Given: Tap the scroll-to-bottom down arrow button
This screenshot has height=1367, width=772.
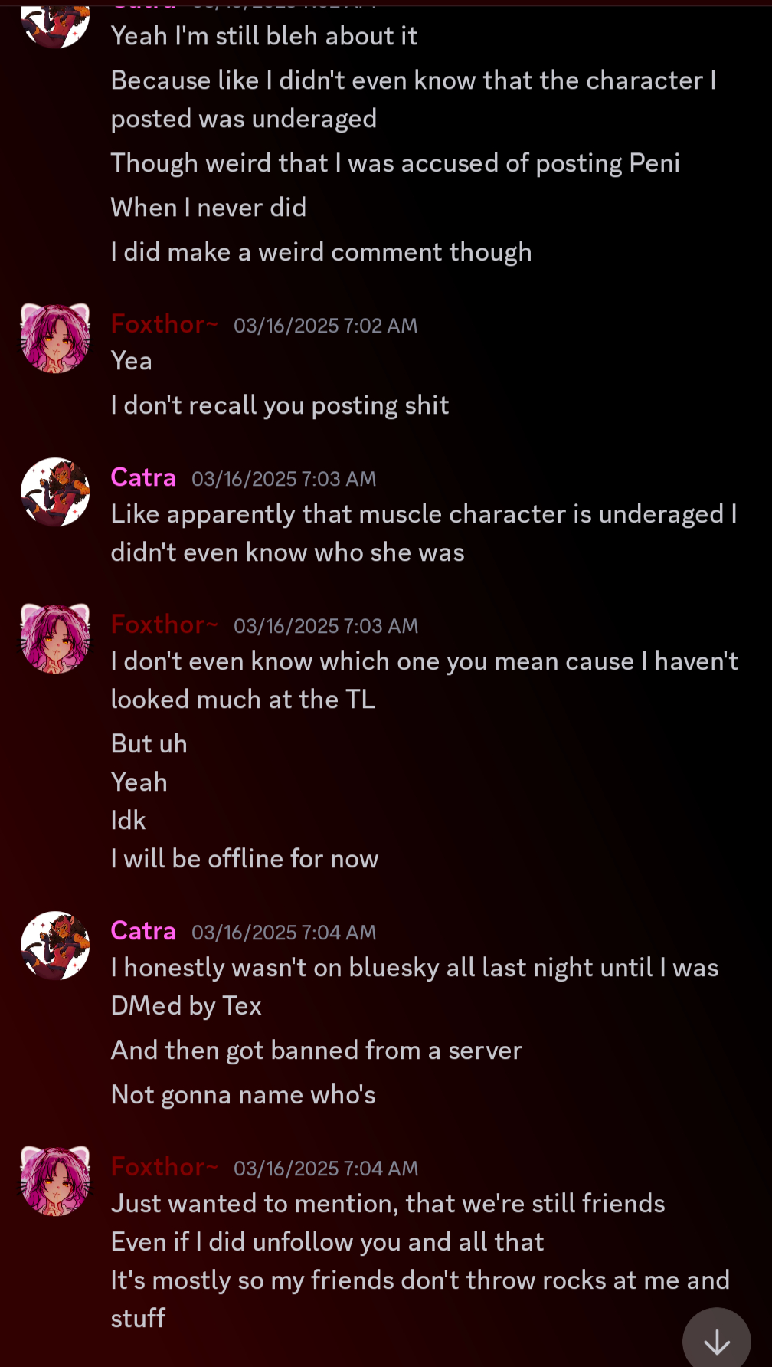Looking at the screenshot, I should coord(716,1341).
